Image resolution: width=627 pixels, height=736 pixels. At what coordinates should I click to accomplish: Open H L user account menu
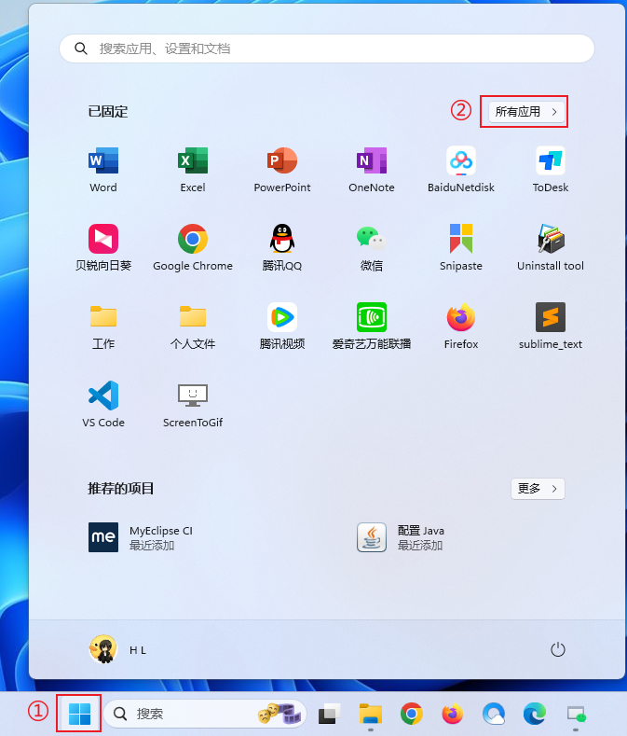[117, 649]
